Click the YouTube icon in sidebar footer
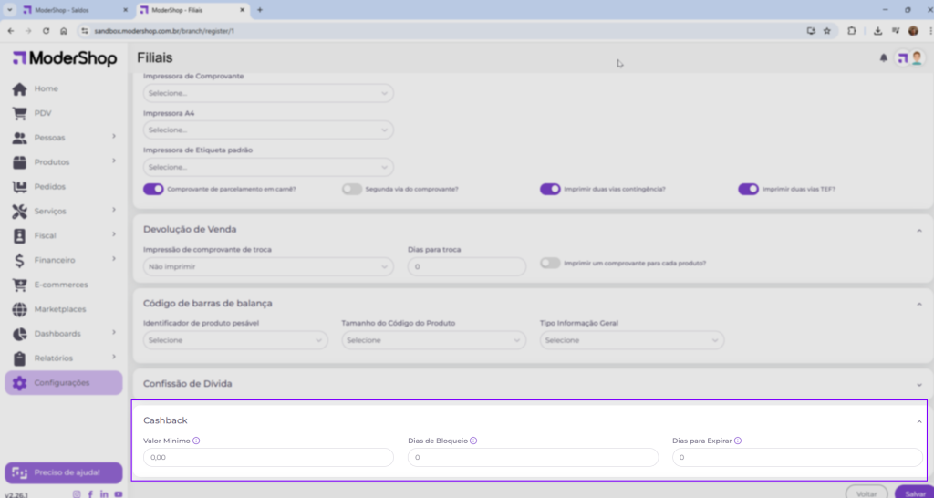 [x=119, y=493]
